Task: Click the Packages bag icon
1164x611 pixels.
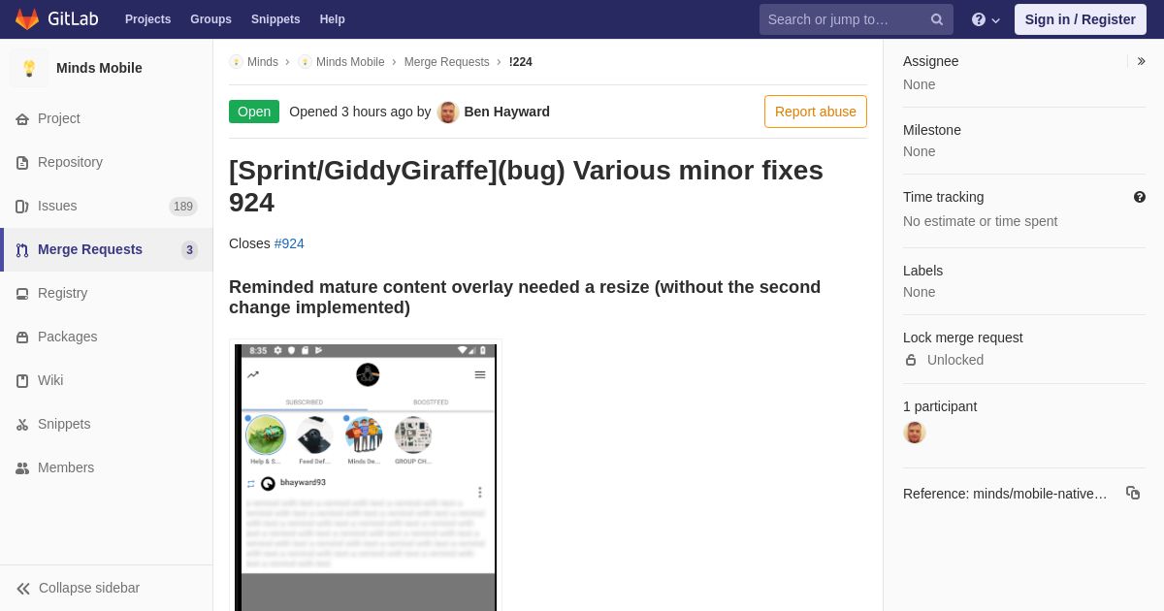Action: [x=22, y=337]
